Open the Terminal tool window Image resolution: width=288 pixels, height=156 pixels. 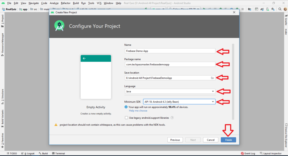[x=58, y=153]
